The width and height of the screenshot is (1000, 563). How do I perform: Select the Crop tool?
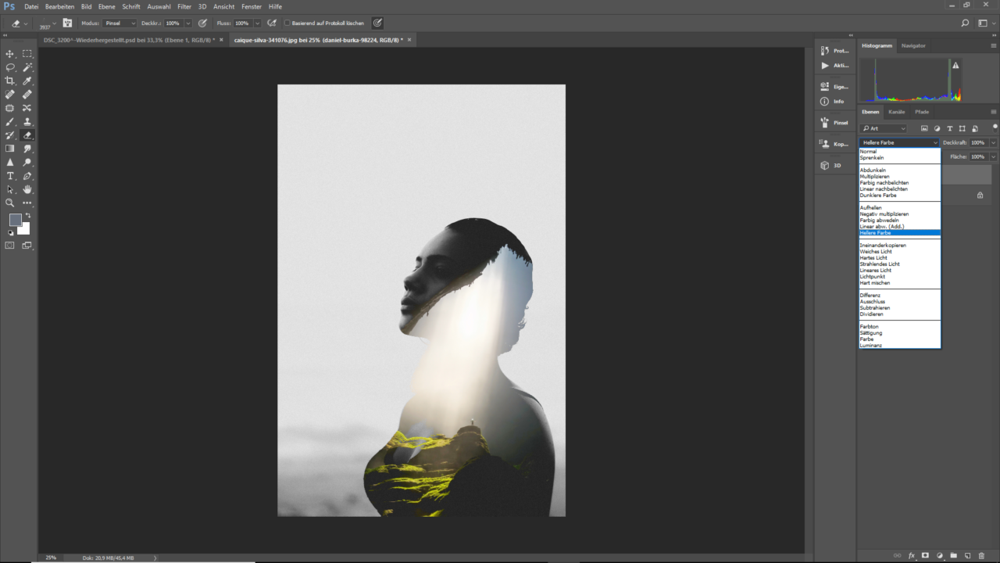10,81
